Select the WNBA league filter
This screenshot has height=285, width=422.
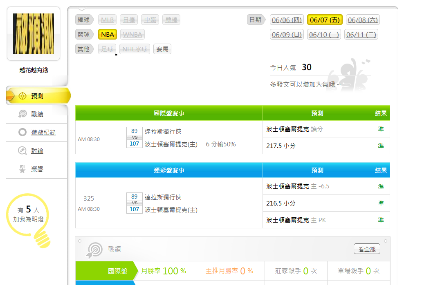(132, 34)
